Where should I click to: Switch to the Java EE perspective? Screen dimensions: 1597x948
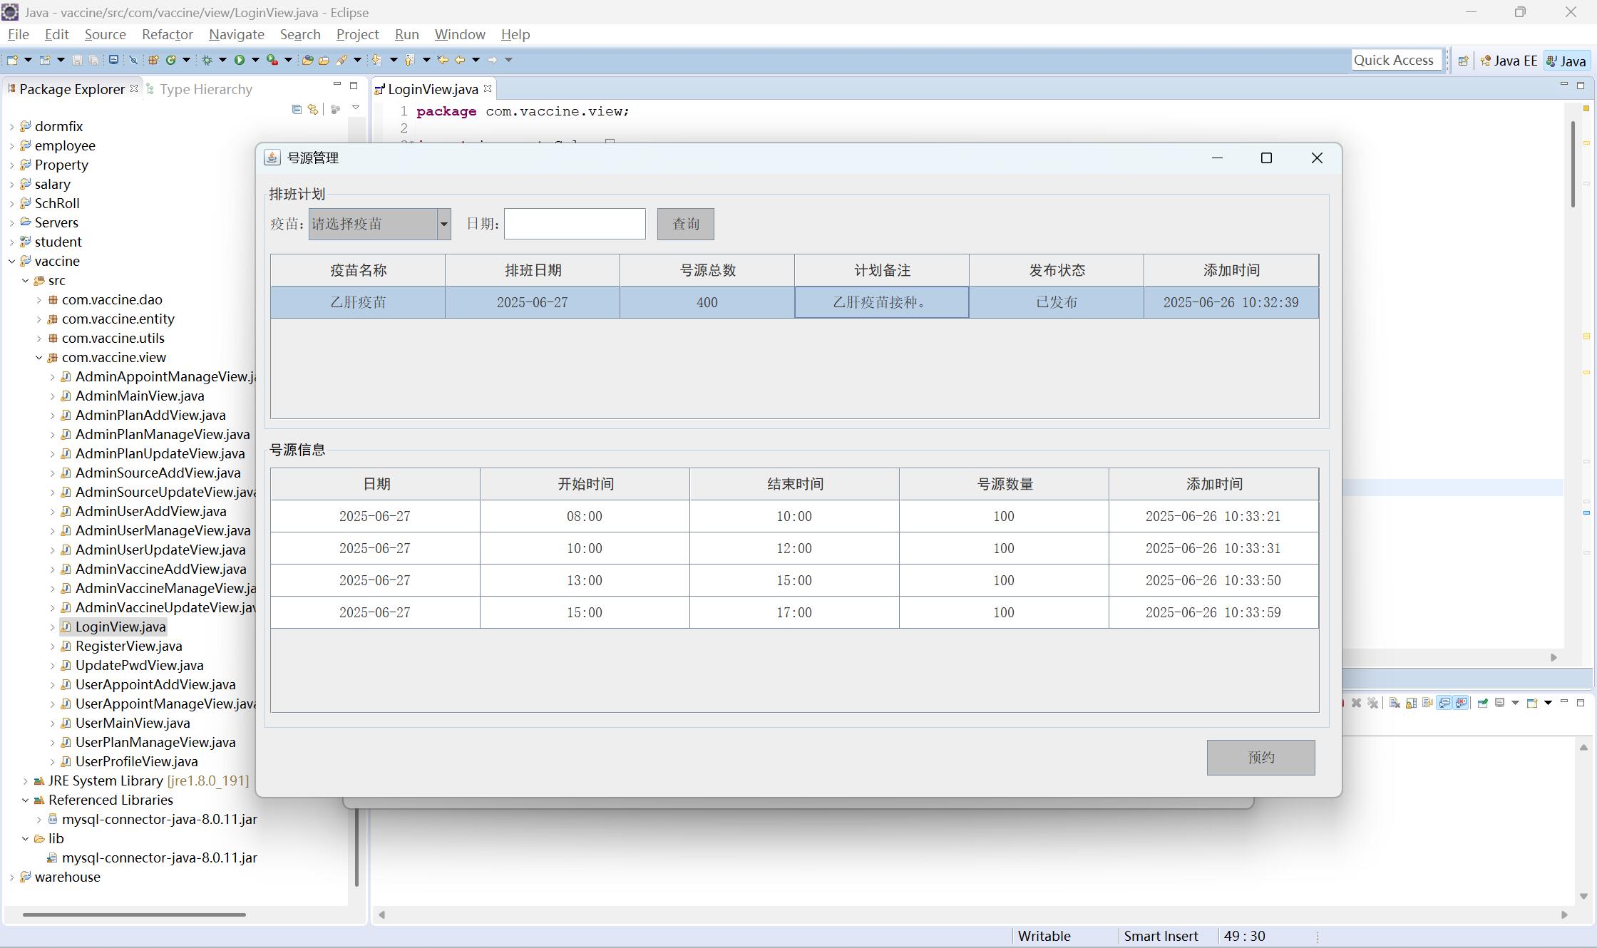(1509, 61)
